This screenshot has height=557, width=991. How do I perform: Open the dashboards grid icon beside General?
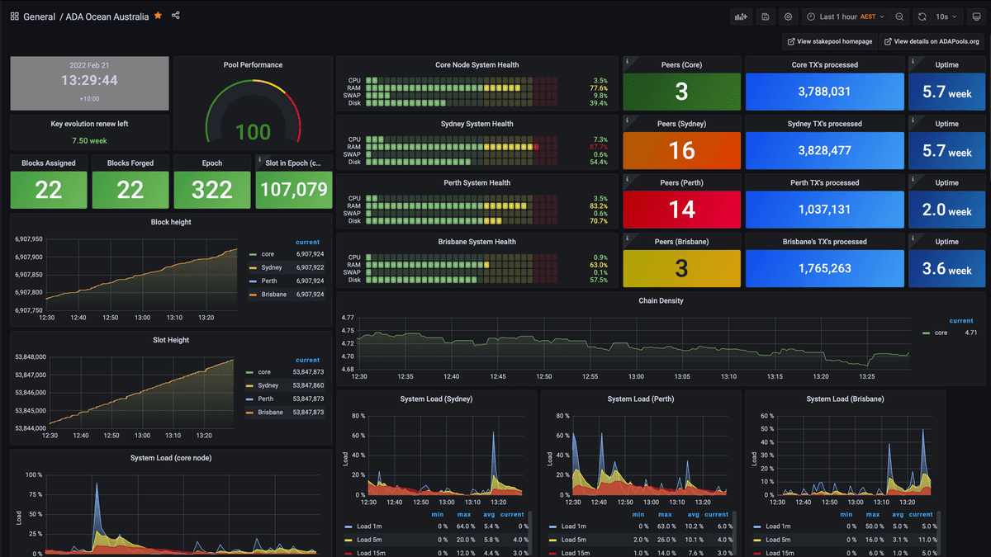point(15,17)
